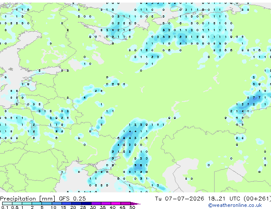
Task: Click the legend label '50'
Action: click(132, 207)
